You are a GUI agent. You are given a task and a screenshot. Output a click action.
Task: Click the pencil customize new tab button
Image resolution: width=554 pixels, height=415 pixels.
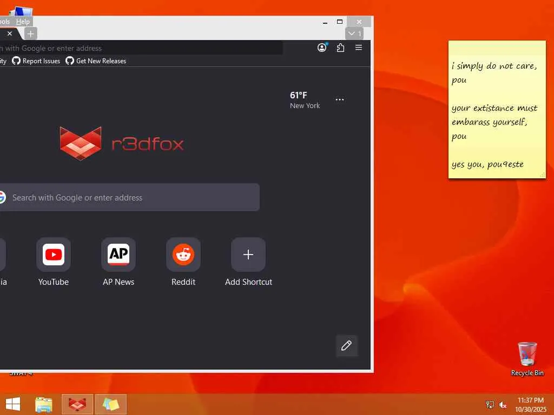347,345
